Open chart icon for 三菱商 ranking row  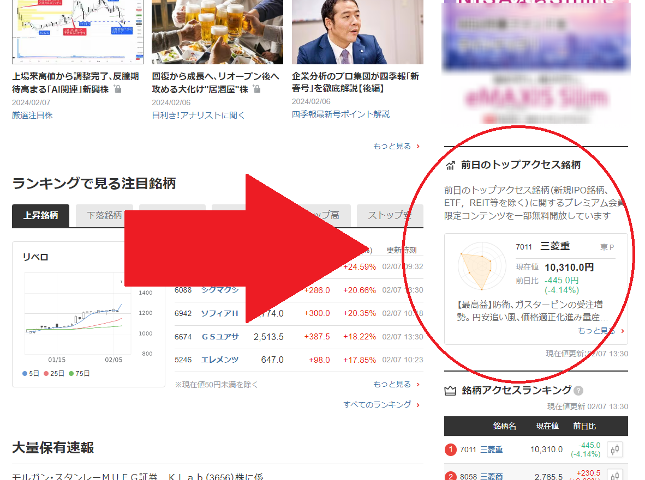click(615, 476)
